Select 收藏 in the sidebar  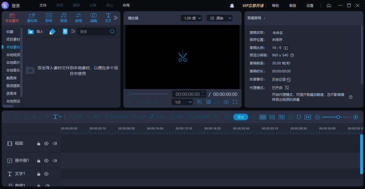10,32
